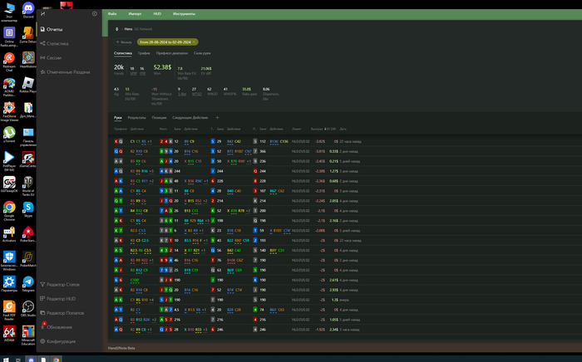Image resolution: width=582 pixels, height=362 pixels.
Task: Switch to the Префлоп диапазон tab
Action: pos(173,53)
